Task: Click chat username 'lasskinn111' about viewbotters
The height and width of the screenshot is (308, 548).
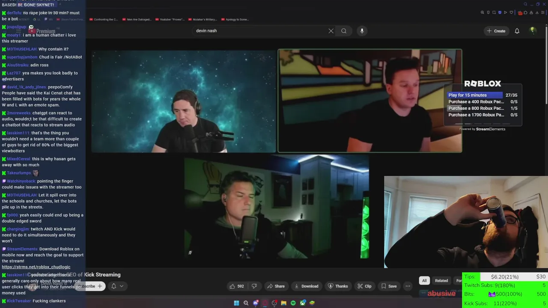Action: coord(18,133)
